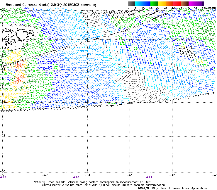Click the brown 35-40 knots color segment

[x=185, y=4]
